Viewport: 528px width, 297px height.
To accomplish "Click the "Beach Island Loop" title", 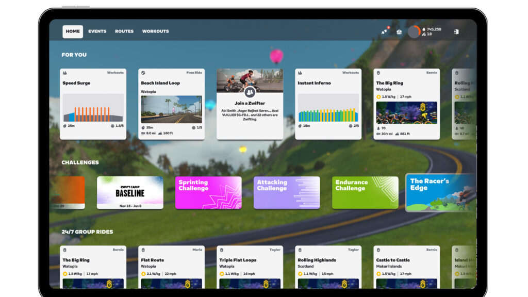I will [x=160, y=83].
